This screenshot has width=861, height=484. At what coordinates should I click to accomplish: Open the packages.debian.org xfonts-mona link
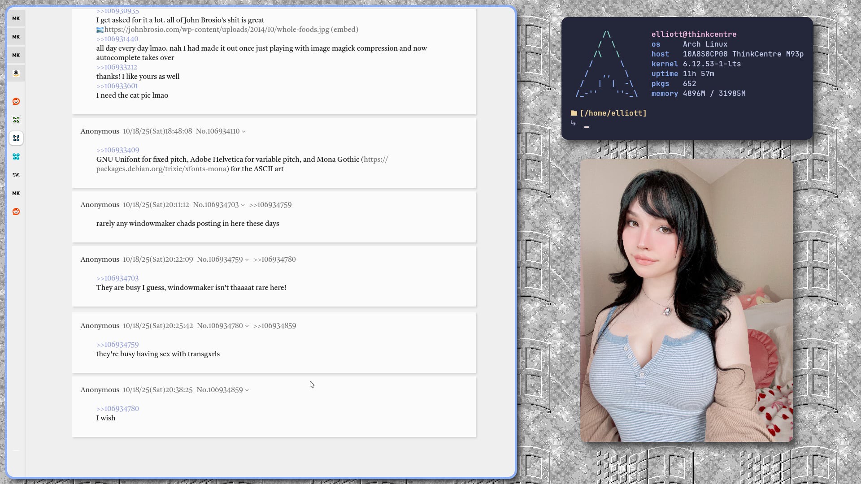[x=161, y=169]
